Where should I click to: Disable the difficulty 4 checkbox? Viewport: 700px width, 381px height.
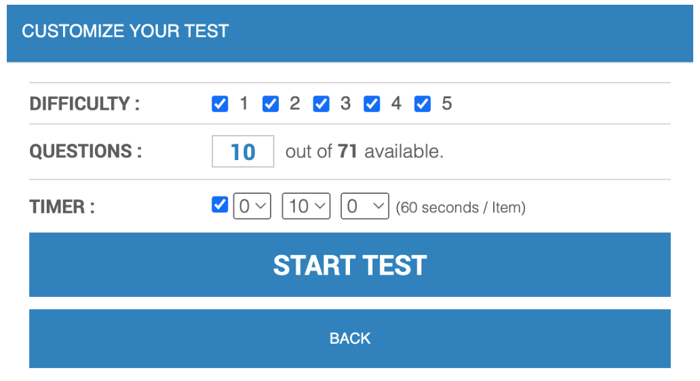[372, 104]
